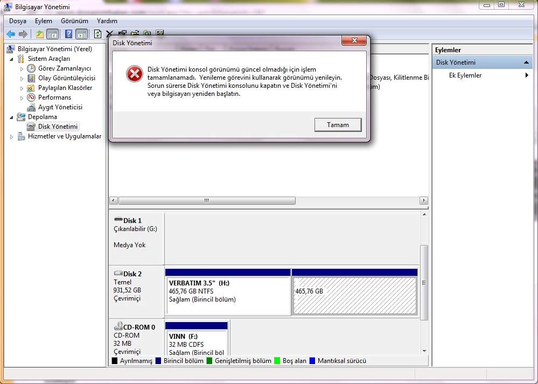This screenshot has height=384, width=538.
Task: Click the Up one level folder icon
Action: click(x=40, y=34)
